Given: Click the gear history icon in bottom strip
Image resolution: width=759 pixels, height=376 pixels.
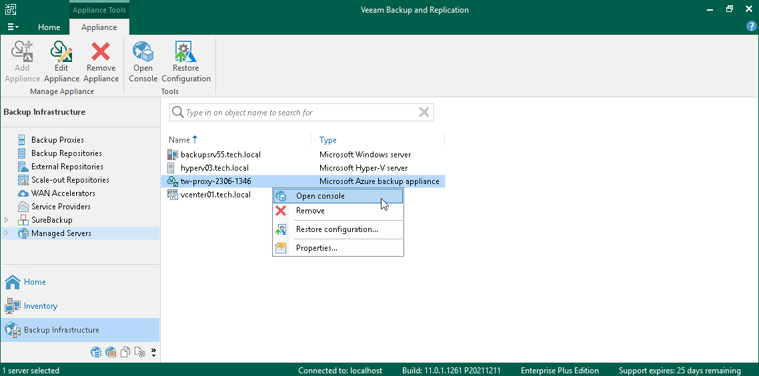Looking at the screenshot, I should click(x=140, y=352).
